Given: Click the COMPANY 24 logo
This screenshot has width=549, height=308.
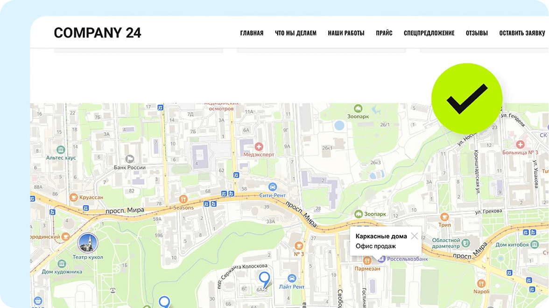Looking at the screenshot, I should (x=97, y=33).
